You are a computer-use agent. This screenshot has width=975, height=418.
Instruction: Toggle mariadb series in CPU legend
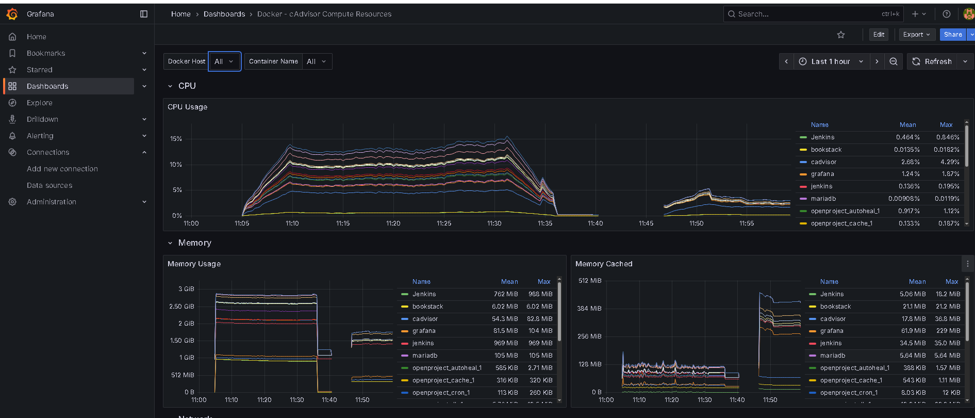[x=823, y=199]
